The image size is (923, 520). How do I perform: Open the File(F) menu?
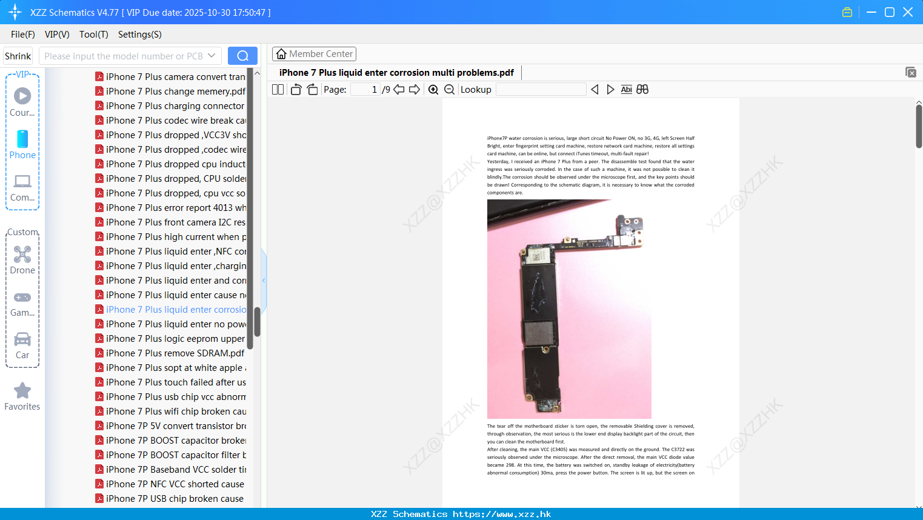click(23, 35)
